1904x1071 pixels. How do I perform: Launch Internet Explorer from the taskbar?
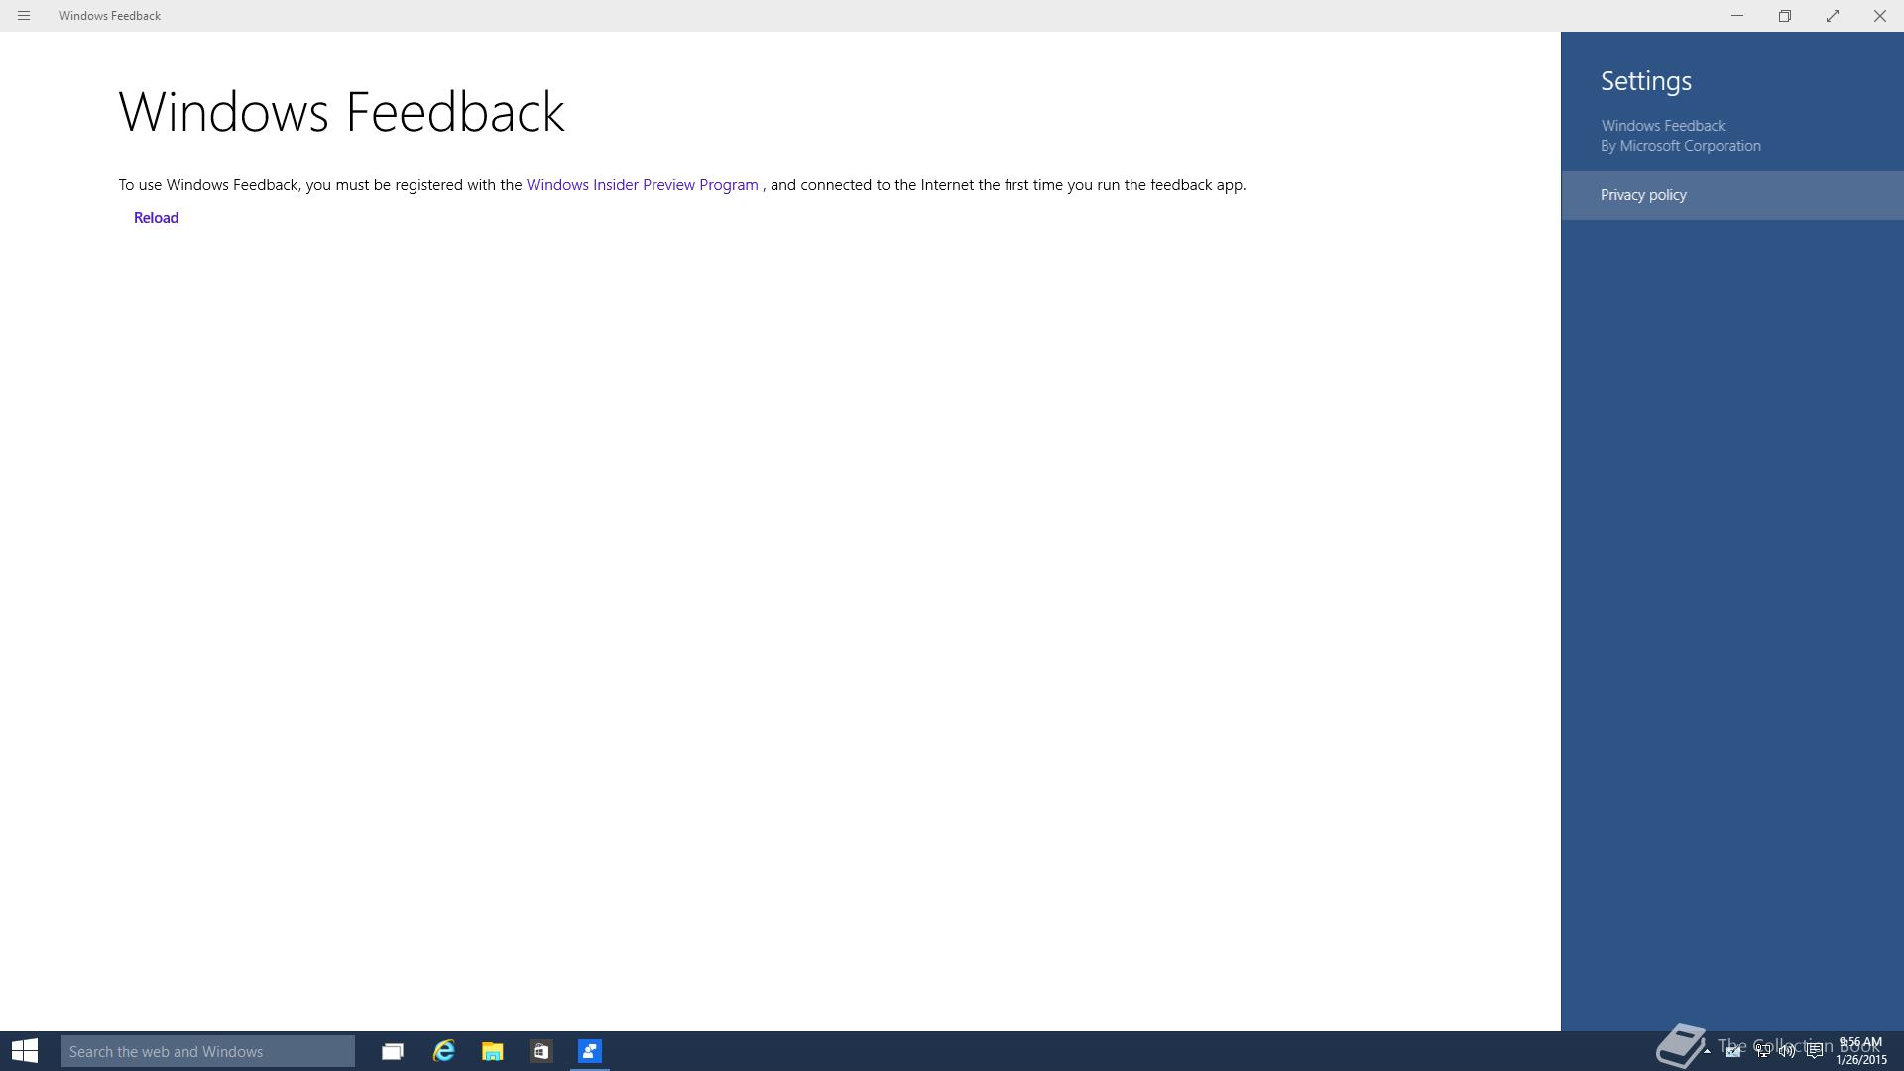click(x=443, y=1051)
